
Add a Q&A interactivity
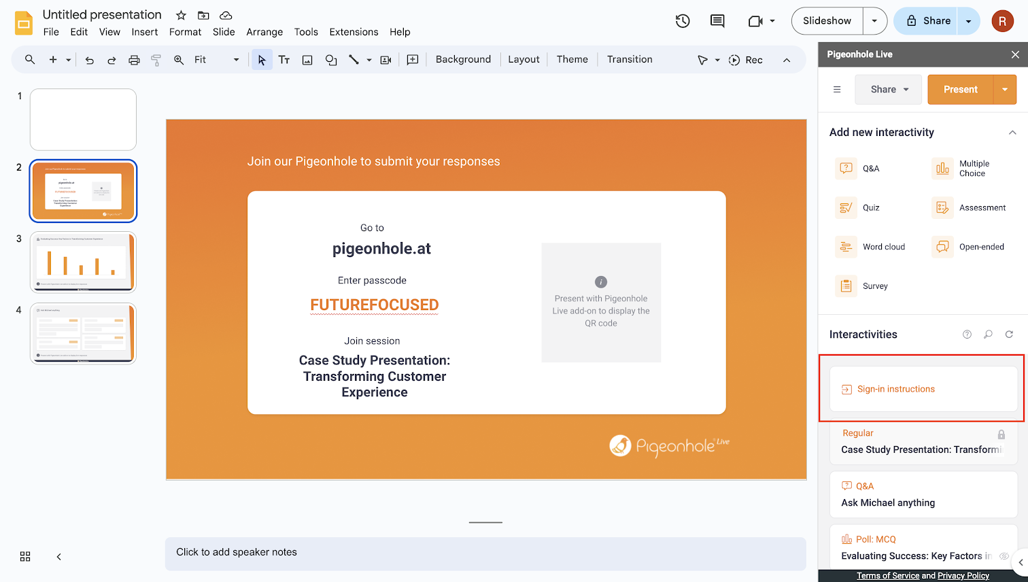click(x=858, y=168)
